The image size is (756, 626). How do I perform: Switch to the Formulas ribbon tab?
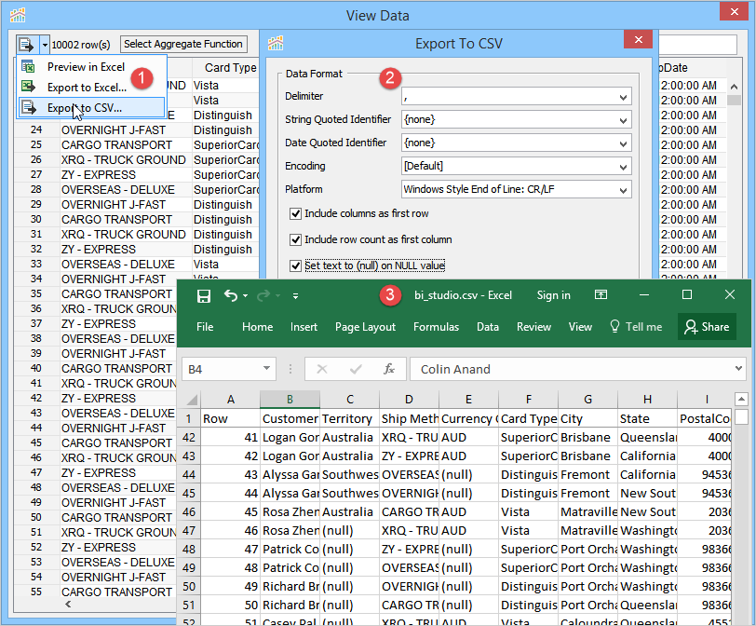437,327
